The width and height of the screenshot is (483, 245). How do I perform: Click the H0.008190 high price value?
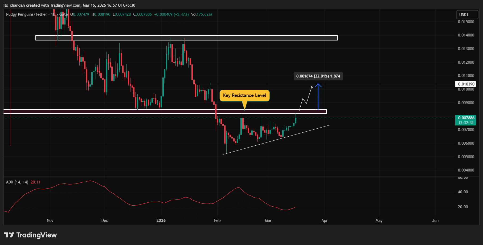pos(101,14)
